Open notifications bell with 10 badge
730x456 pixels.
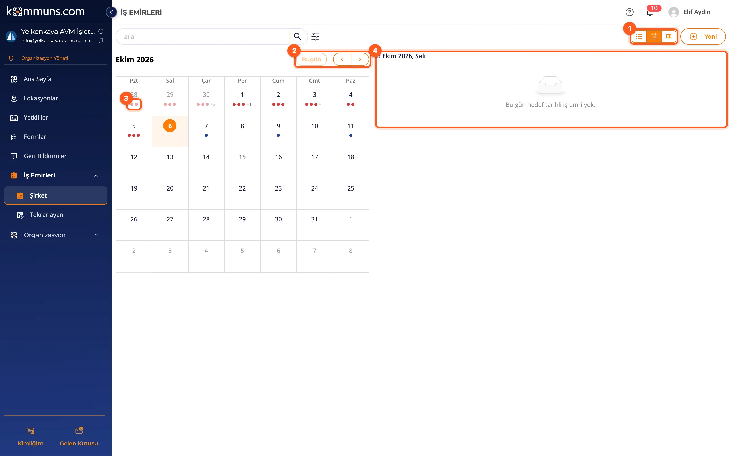tap(650, 12)
